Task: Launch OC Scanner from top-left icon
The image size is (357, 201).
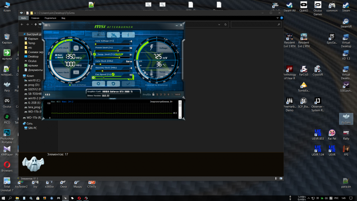Action: point(47,25)
